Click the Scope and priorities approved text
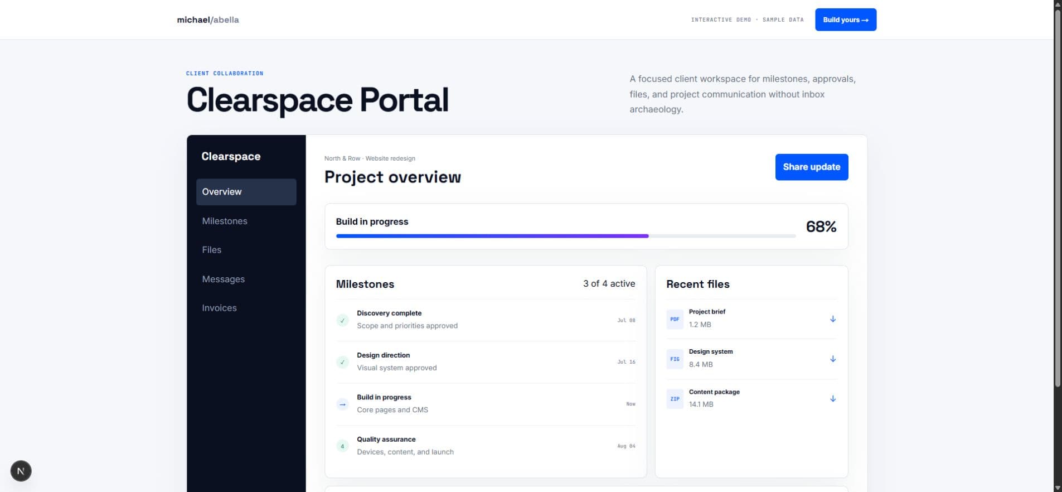 (407, 326)
